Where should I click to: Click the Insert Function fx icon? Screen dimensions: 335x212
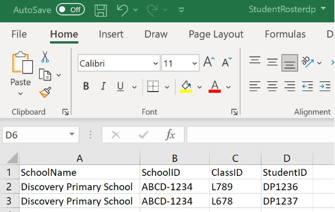[170, 135]
